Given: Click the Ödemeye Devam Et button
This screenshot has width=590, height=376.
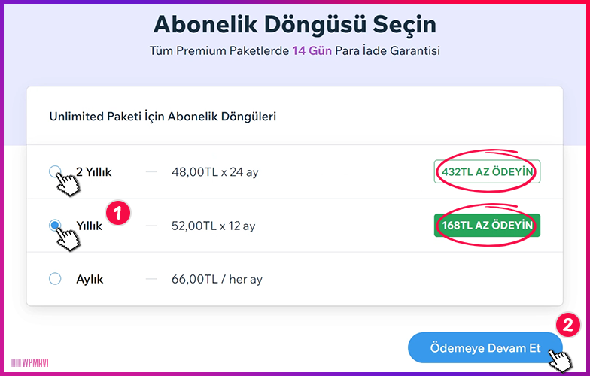Looking at the screenshot, I should [x=485, y=347].
